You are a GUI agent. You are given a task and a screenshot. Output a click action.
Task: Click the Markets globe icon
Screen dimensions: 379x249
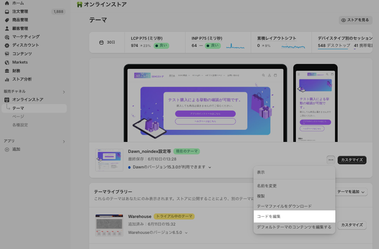7,62
